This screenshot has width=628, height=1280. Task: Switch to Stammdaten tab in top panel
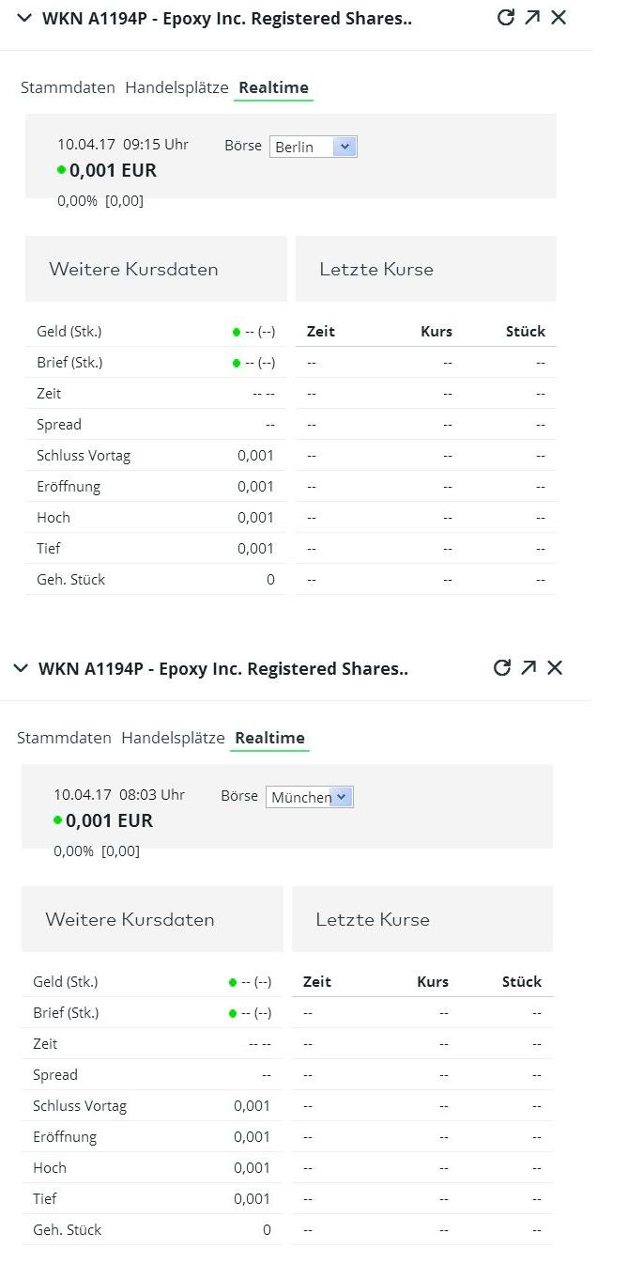pyautogui.click(x=68, y=87)
